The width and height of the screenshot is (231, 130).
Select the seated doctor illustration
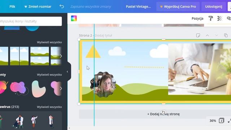(18, 122)
